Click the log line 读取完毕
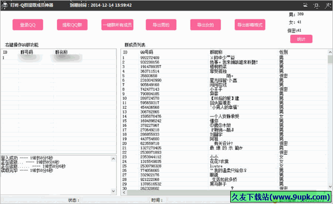Screen dimensions: 333x204 [x=27, y=170]
